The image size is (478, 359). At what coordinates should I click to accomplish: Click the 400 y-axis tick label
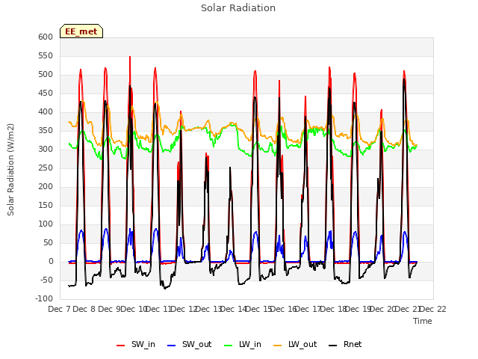click(46, 111)
